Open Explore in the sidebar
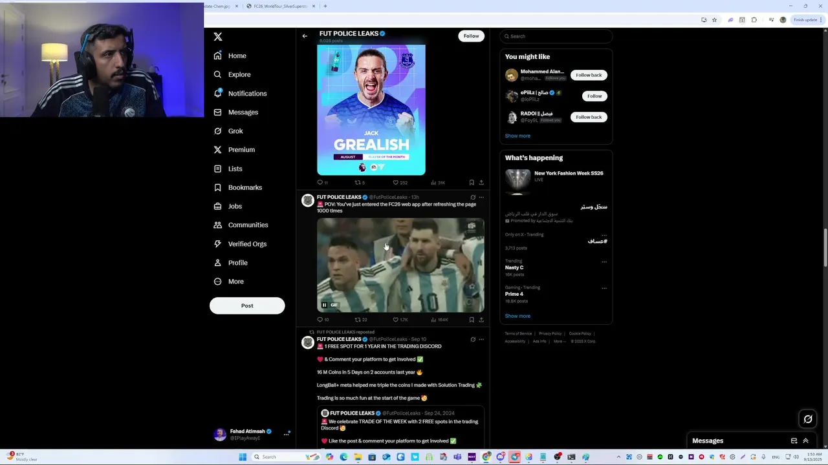 pos(232,74)
